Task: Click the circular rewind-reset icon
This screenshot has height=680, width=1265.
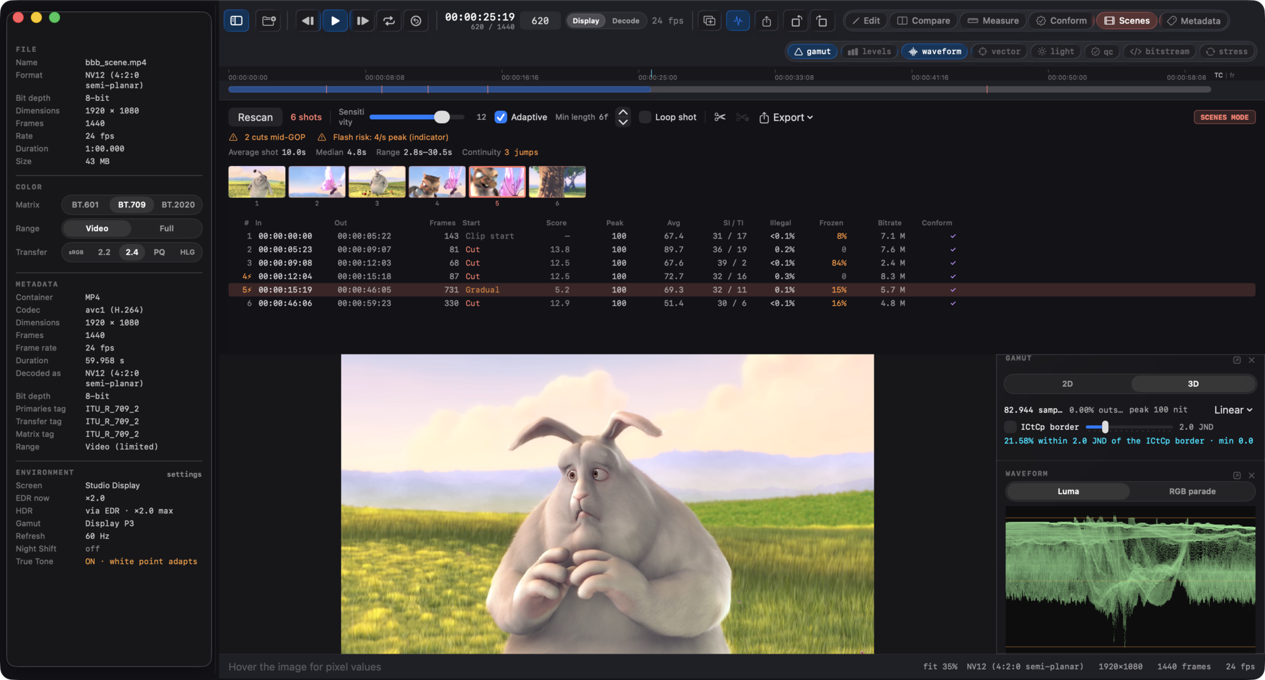Action: pyautogui.click(x=416, y=20)
